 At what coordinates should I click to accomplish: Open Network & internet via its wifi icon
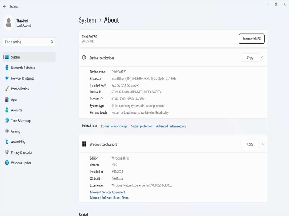(7, 78)
